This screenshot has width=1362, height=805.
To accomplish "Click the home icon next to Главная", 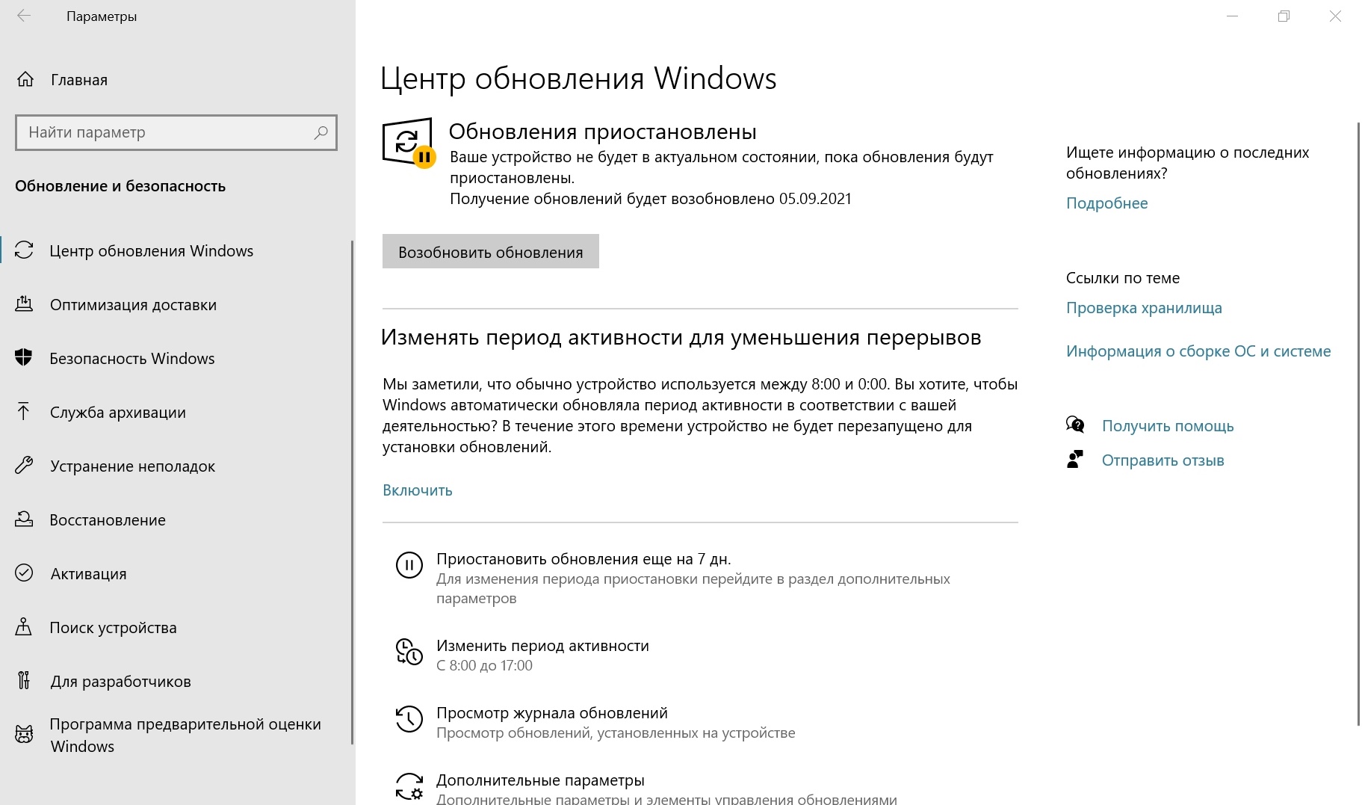I will coord(25,79).
